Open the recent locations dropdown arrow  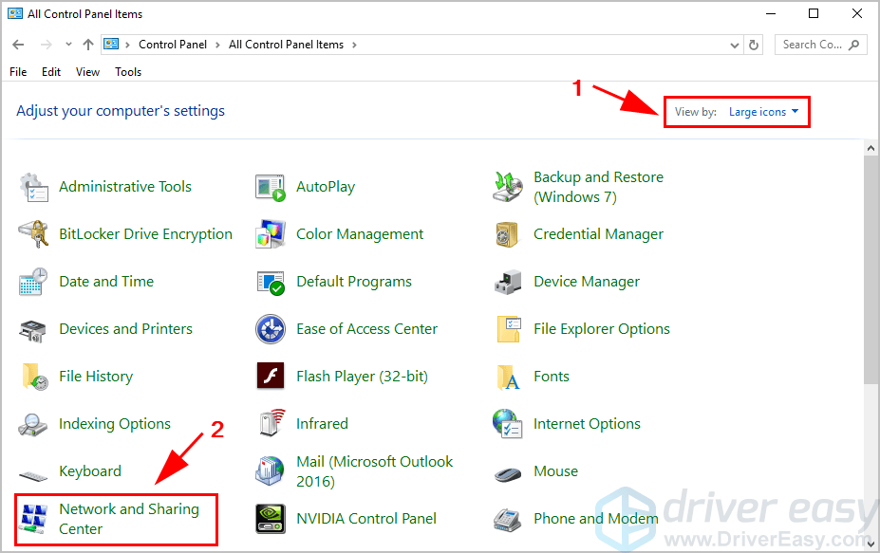68,45
